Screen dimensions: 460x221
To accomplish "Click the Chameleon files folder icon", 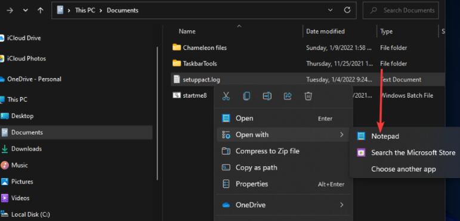I will click(x=177, y=48).
